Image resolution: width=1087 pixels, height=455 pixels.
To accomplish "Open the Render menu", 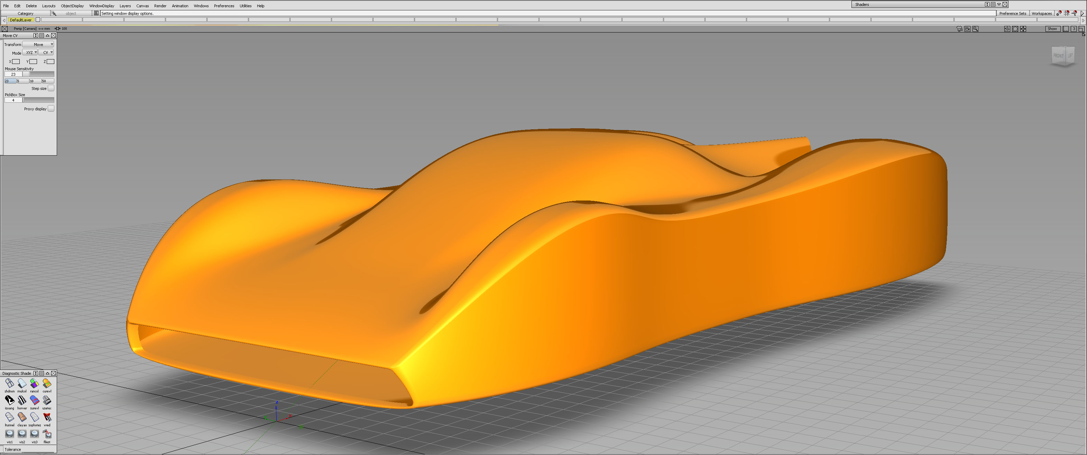I will [x=160, y=6].
